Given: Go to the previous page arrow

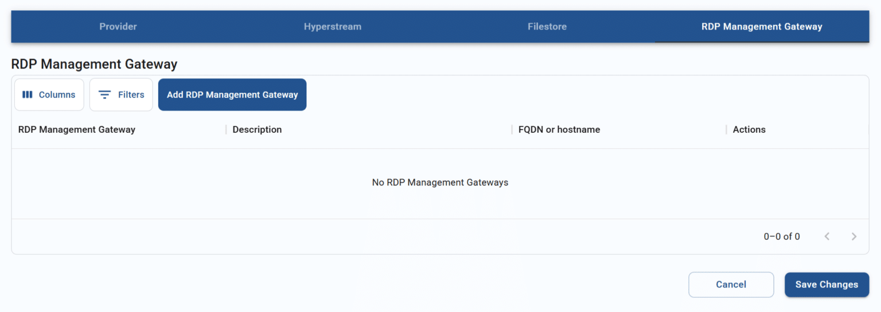Looking at the screenshot, I should 827,236.
